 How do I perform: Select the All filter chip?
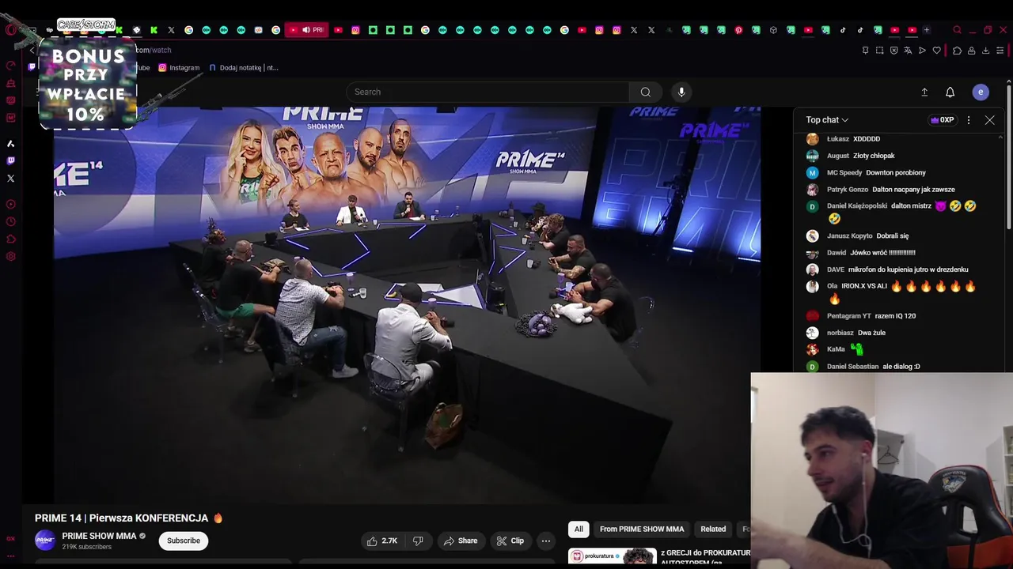pyautogui.click(x=579, y=529)
